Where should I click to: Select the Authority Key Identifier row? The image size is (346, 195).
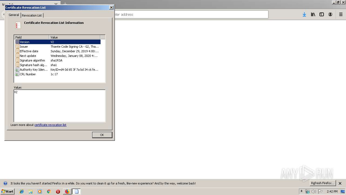[x=58, y=70]
